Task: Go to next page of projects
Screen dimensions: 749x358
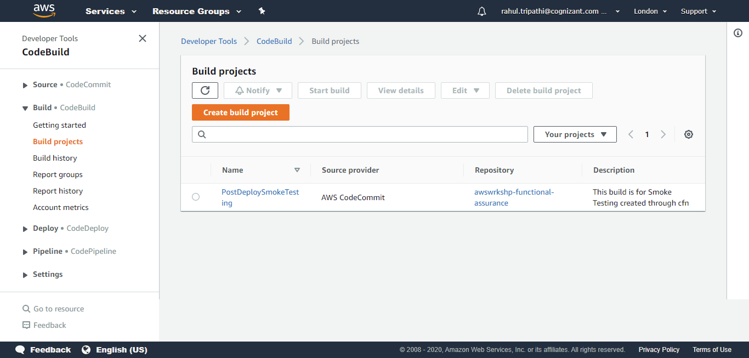Action: [x=663, y=134]
